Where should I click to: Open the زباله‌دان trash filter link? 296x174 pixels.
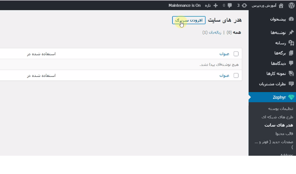tap(215, 32)
